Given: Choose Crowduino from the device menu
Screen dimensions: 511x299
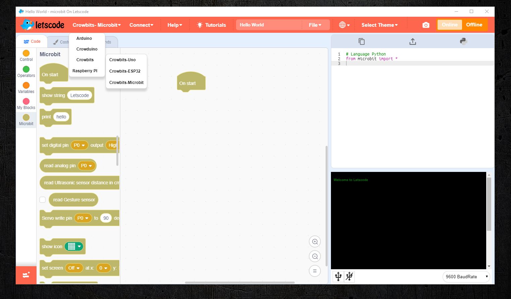Looking at the screenshot, I should pyautogui.click(x=87, y=49).
